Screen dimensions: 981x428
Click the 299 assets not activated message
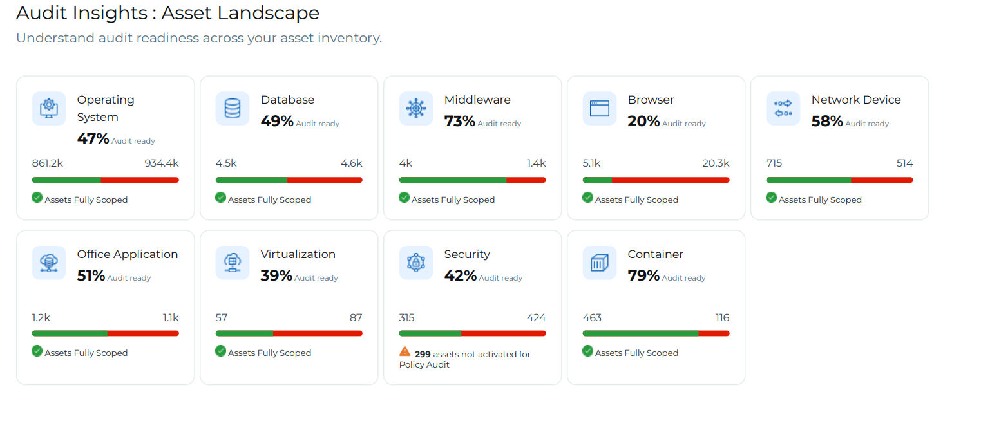click(465, 359)
